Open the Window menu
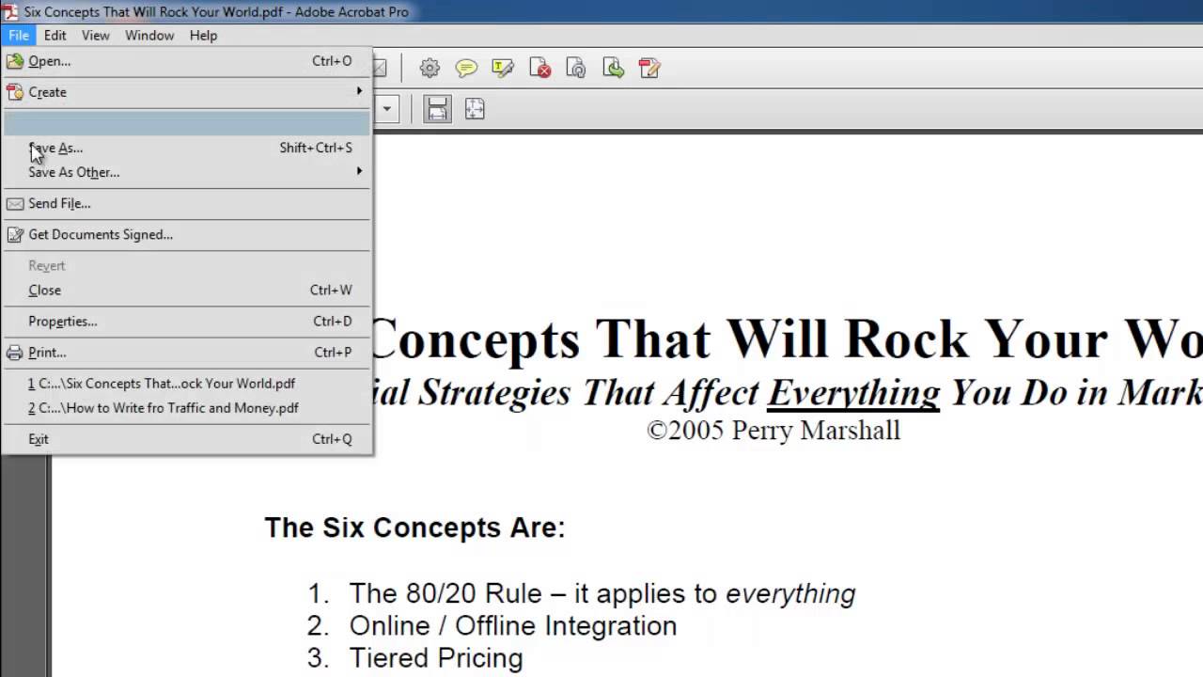This screenshot has height=677, width=1203. click(149, 35)
